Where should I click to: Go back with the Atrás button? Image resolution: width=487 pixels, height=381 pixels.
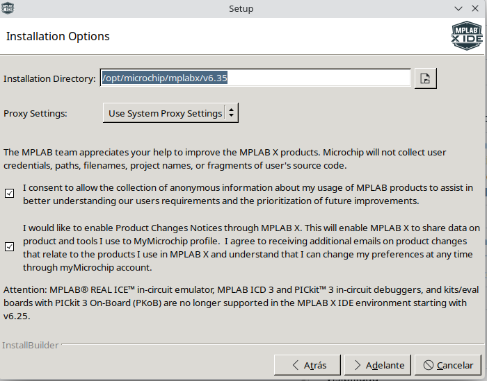(308, 365)
